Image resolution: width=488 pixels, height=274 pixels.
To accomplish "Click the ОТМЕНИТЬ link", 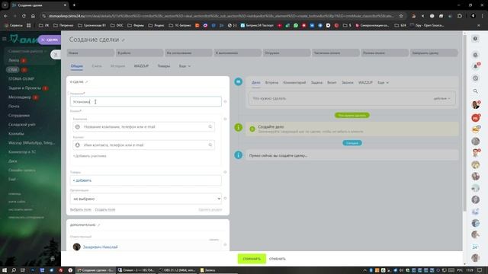I will click(x=278, y=259).
